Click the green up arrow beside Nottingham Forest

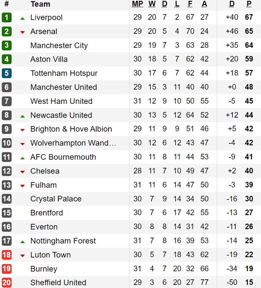pos(23,241)
